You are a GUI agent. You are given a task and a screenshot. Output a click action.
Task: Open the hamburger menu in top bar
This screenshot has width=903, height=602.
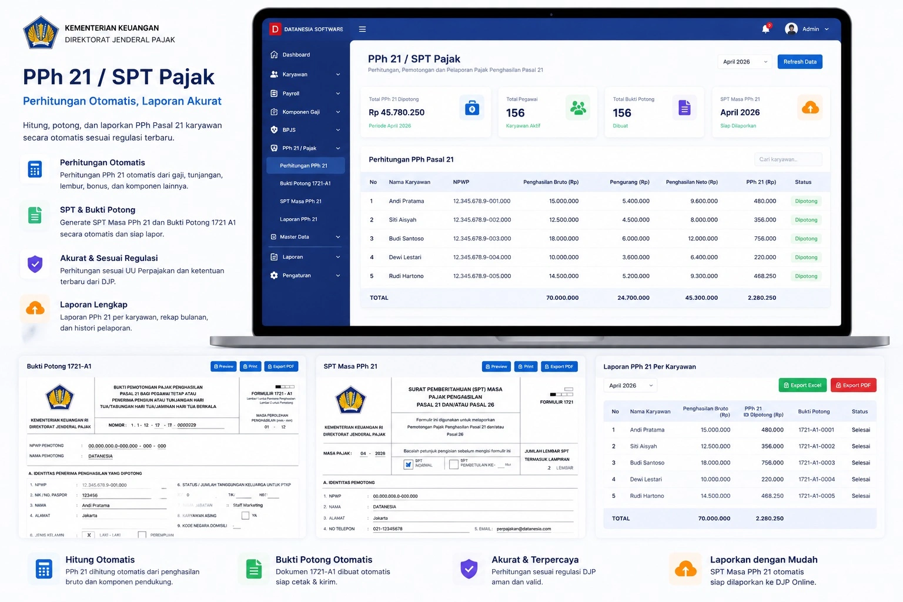tap(362, 29)
